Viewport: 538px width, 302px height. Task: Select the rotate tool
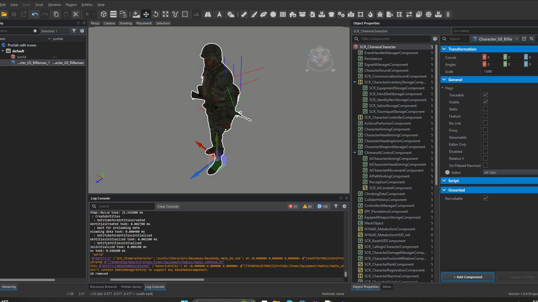[156, 14]
